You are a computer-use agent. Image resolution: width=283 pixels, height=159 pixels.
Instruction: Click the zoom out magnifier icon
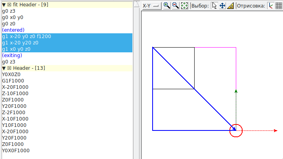[176, 6]
